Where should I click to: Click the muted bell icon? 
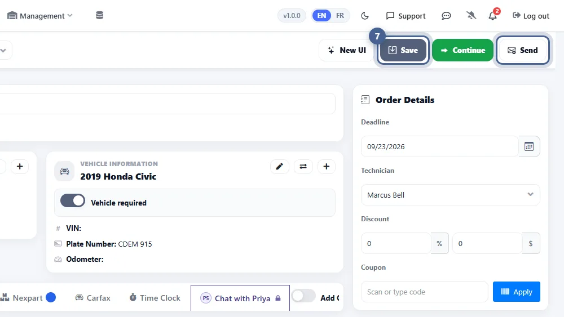click(x=471, y=15)
